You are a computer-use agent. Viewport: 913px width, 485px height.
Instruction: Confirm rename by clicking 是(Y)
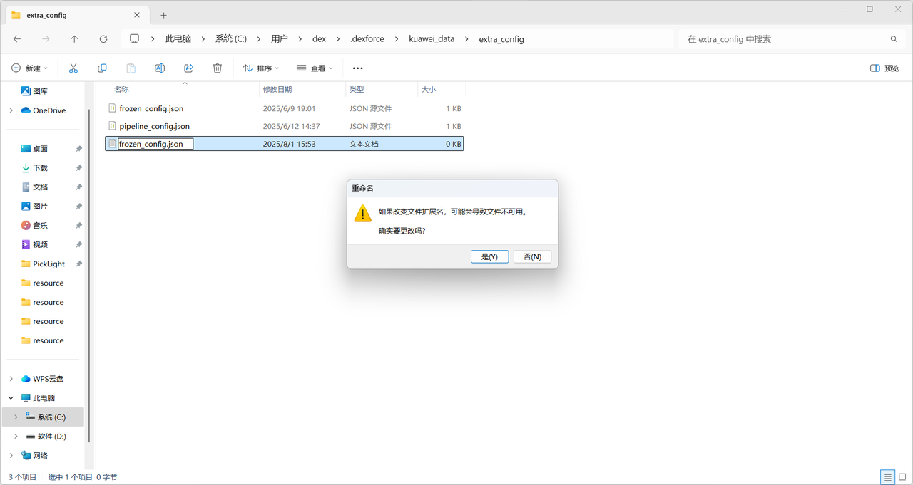(x=489, y=256)
